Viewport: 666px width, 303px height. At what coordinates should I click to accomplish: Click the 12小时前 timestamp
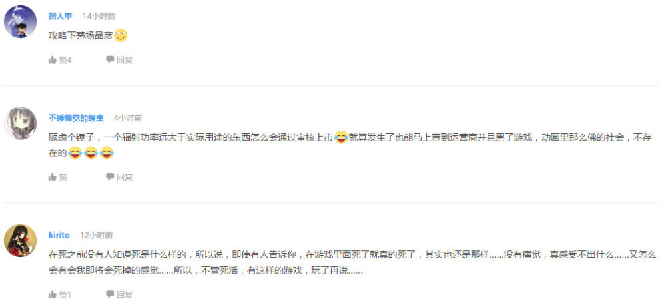97,235
